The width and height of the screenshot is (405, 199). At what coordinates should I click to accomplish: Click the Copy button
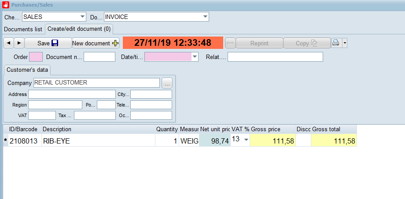pyautogui.click(x=307, y=43)
